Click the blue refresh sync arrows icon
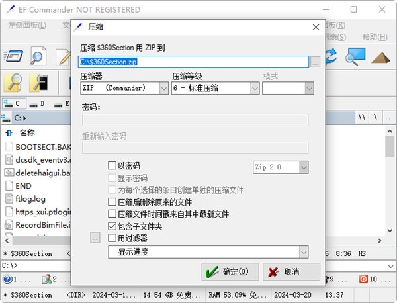This screenshot has height=303, width=397. pyautogui.click(x=331, y=56)
